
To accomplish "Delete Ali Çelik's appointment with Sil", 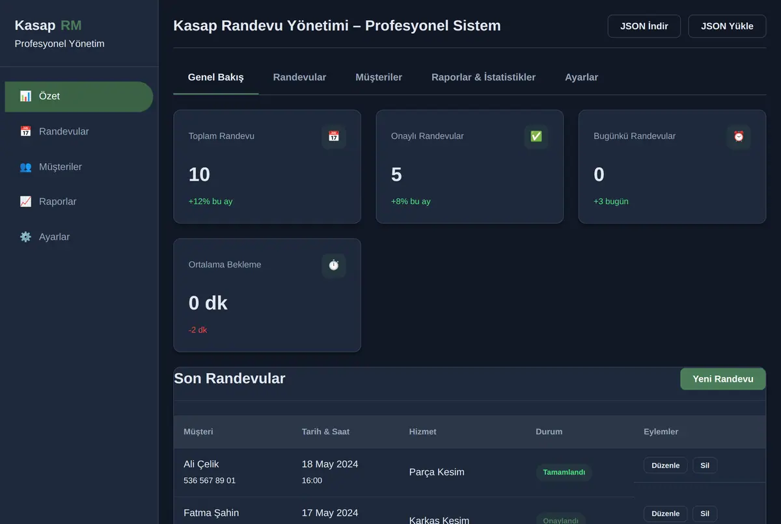I will (x=705, y=465).
